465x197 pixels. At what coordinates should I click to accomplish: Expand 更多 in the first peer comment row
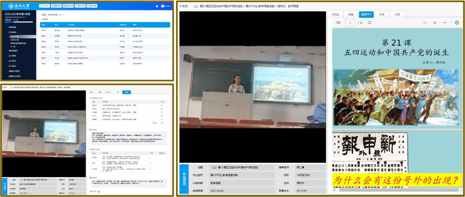[135, 105]
